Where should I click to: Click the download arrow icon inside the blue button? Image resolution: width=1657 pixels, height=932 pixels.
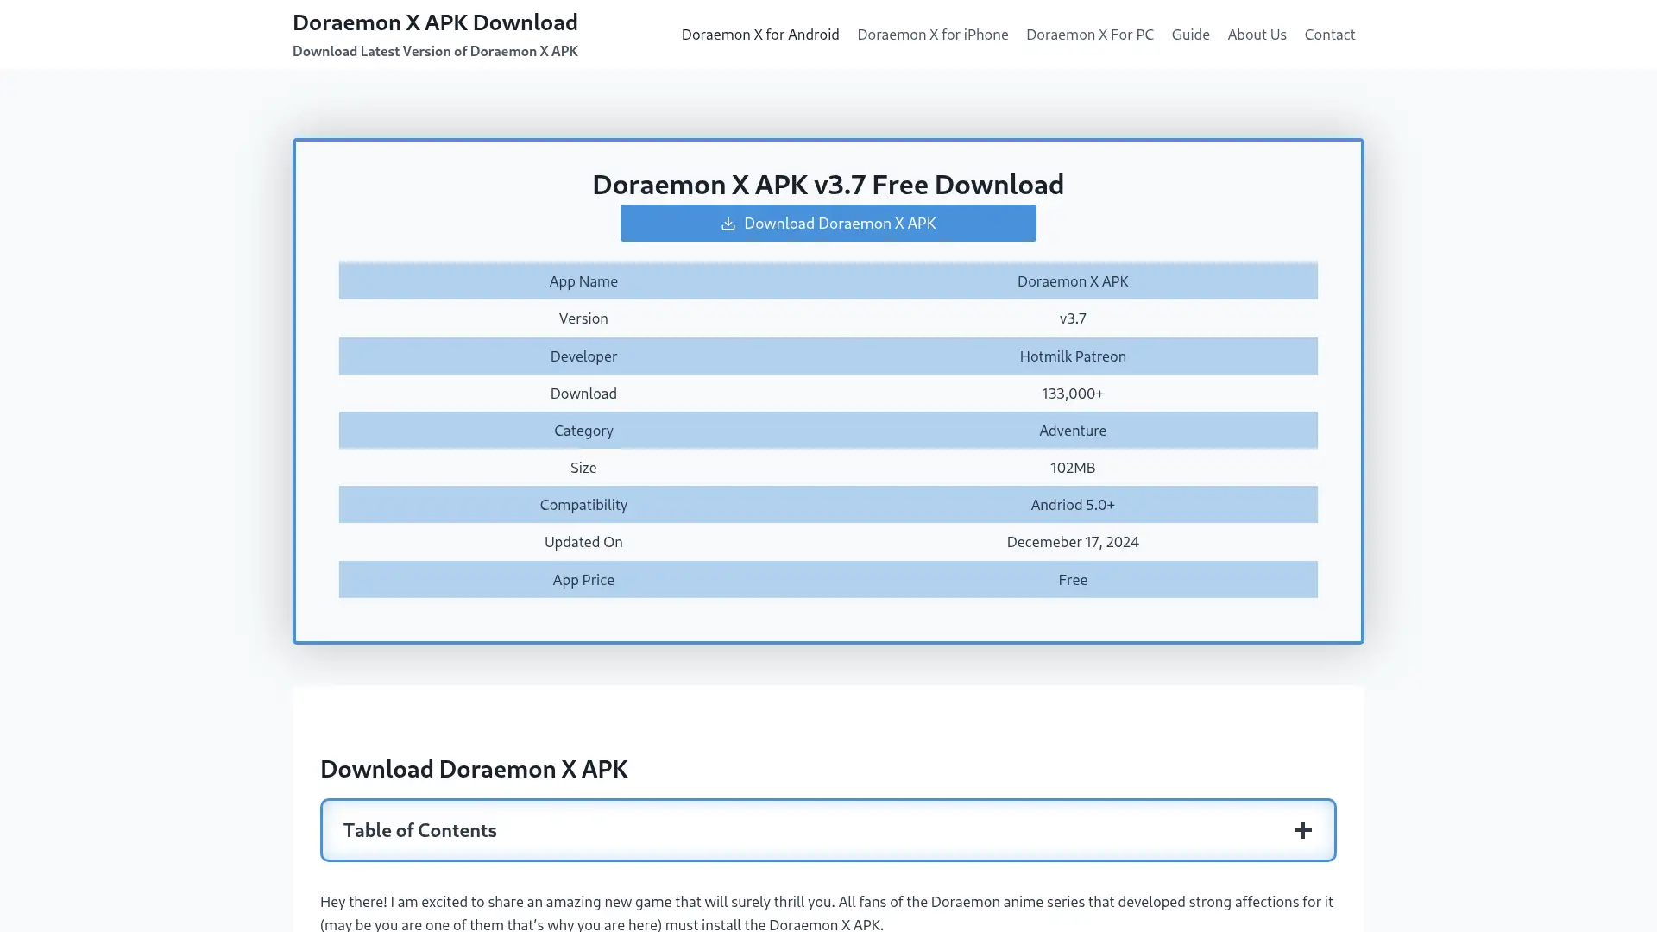tap(726, 224)
